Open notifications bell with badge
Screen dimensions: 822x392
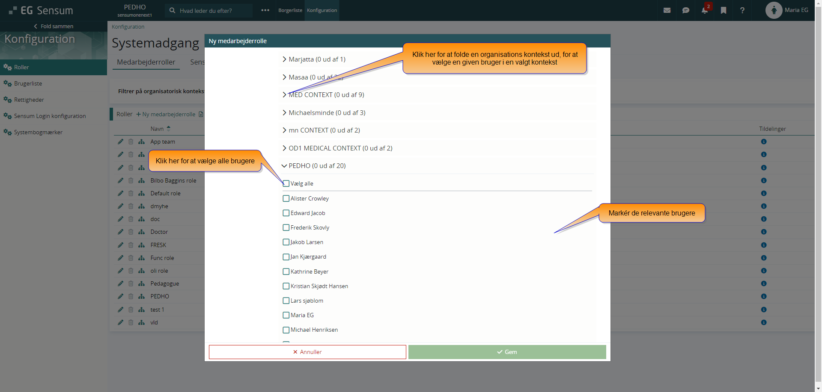(705, 10)
